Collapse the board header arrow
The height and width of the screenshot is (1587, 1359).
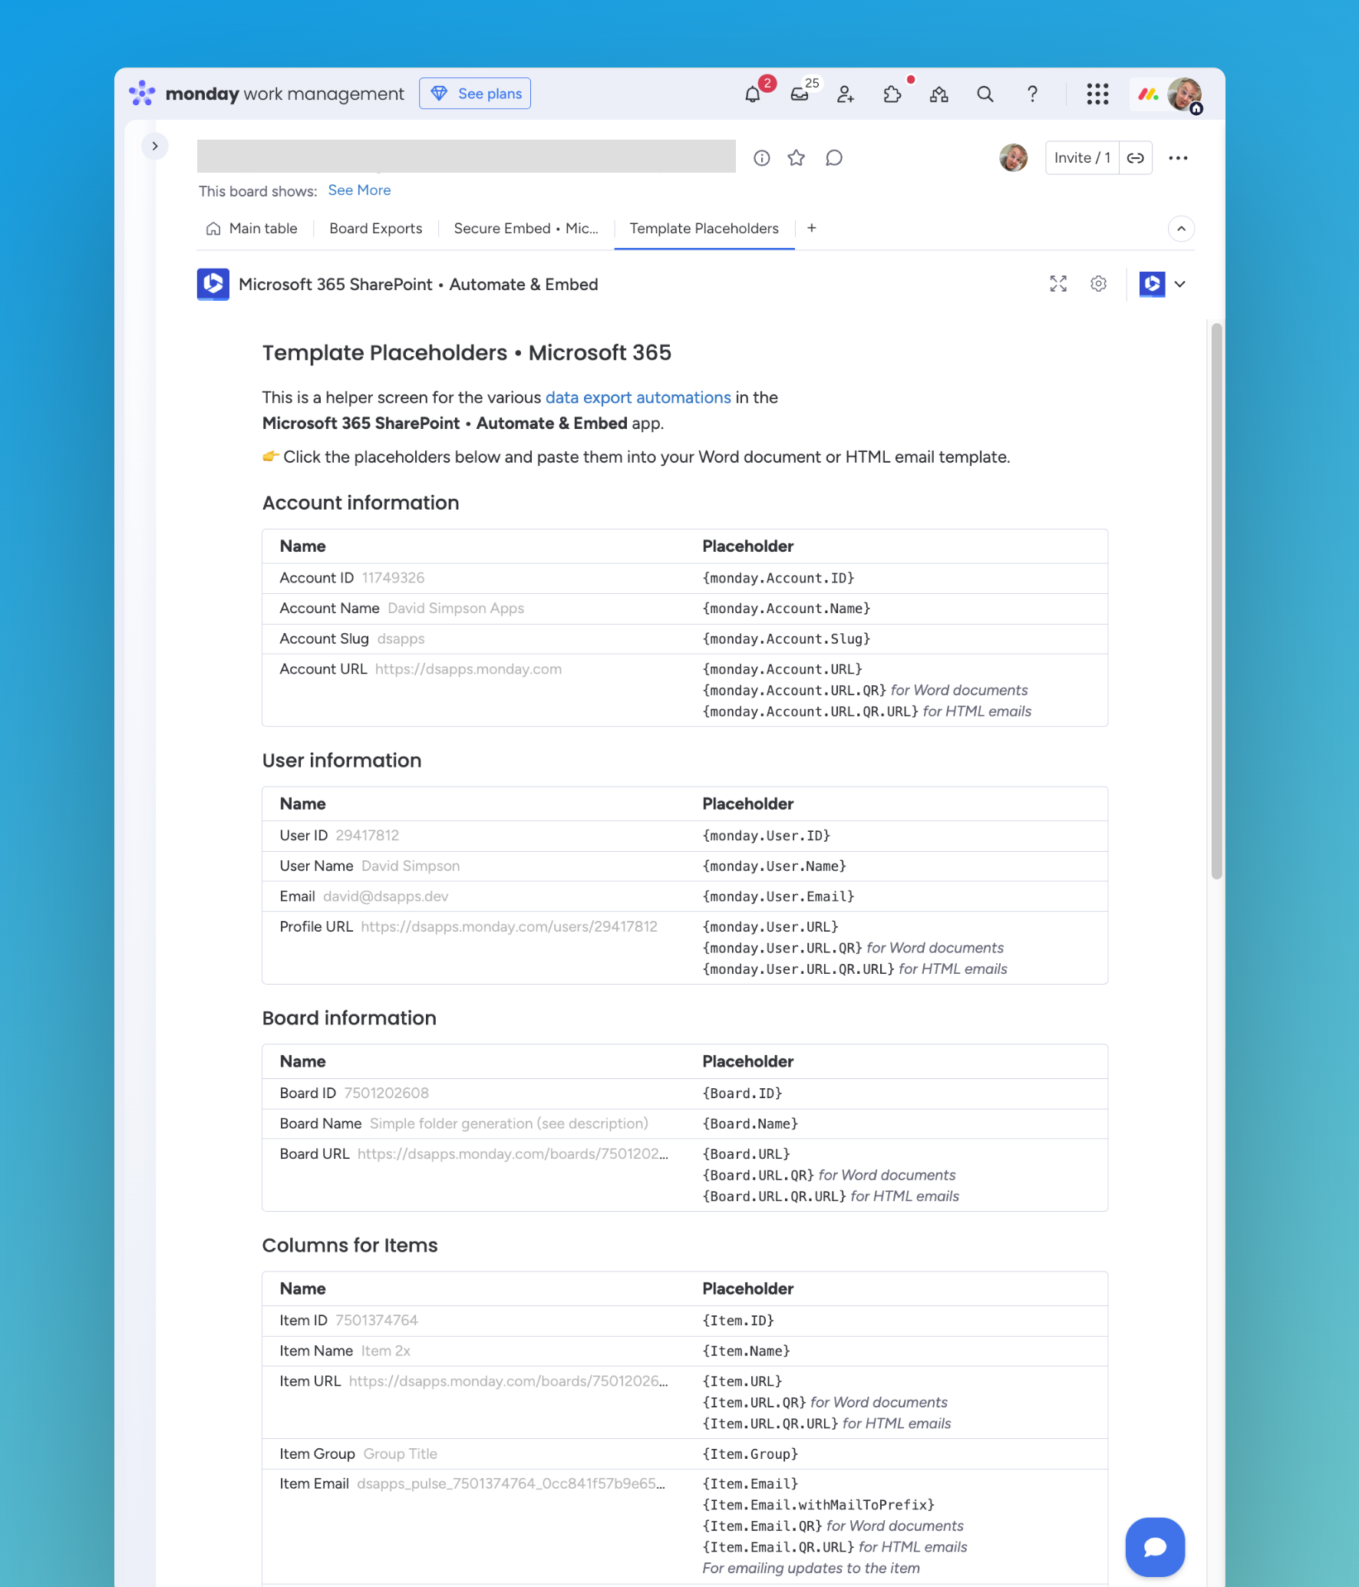point(1181,229)
